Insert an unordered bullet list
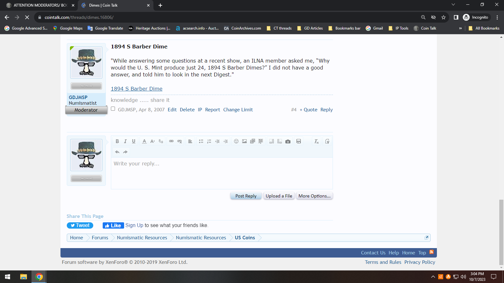The width and height of the screenshot is (504, 283). [x=201, y=141]
